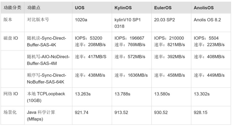Click the 速率 572MB/s KylinOS cell
The height and width of the screenshot is (126, 232).
click(132, 60)
